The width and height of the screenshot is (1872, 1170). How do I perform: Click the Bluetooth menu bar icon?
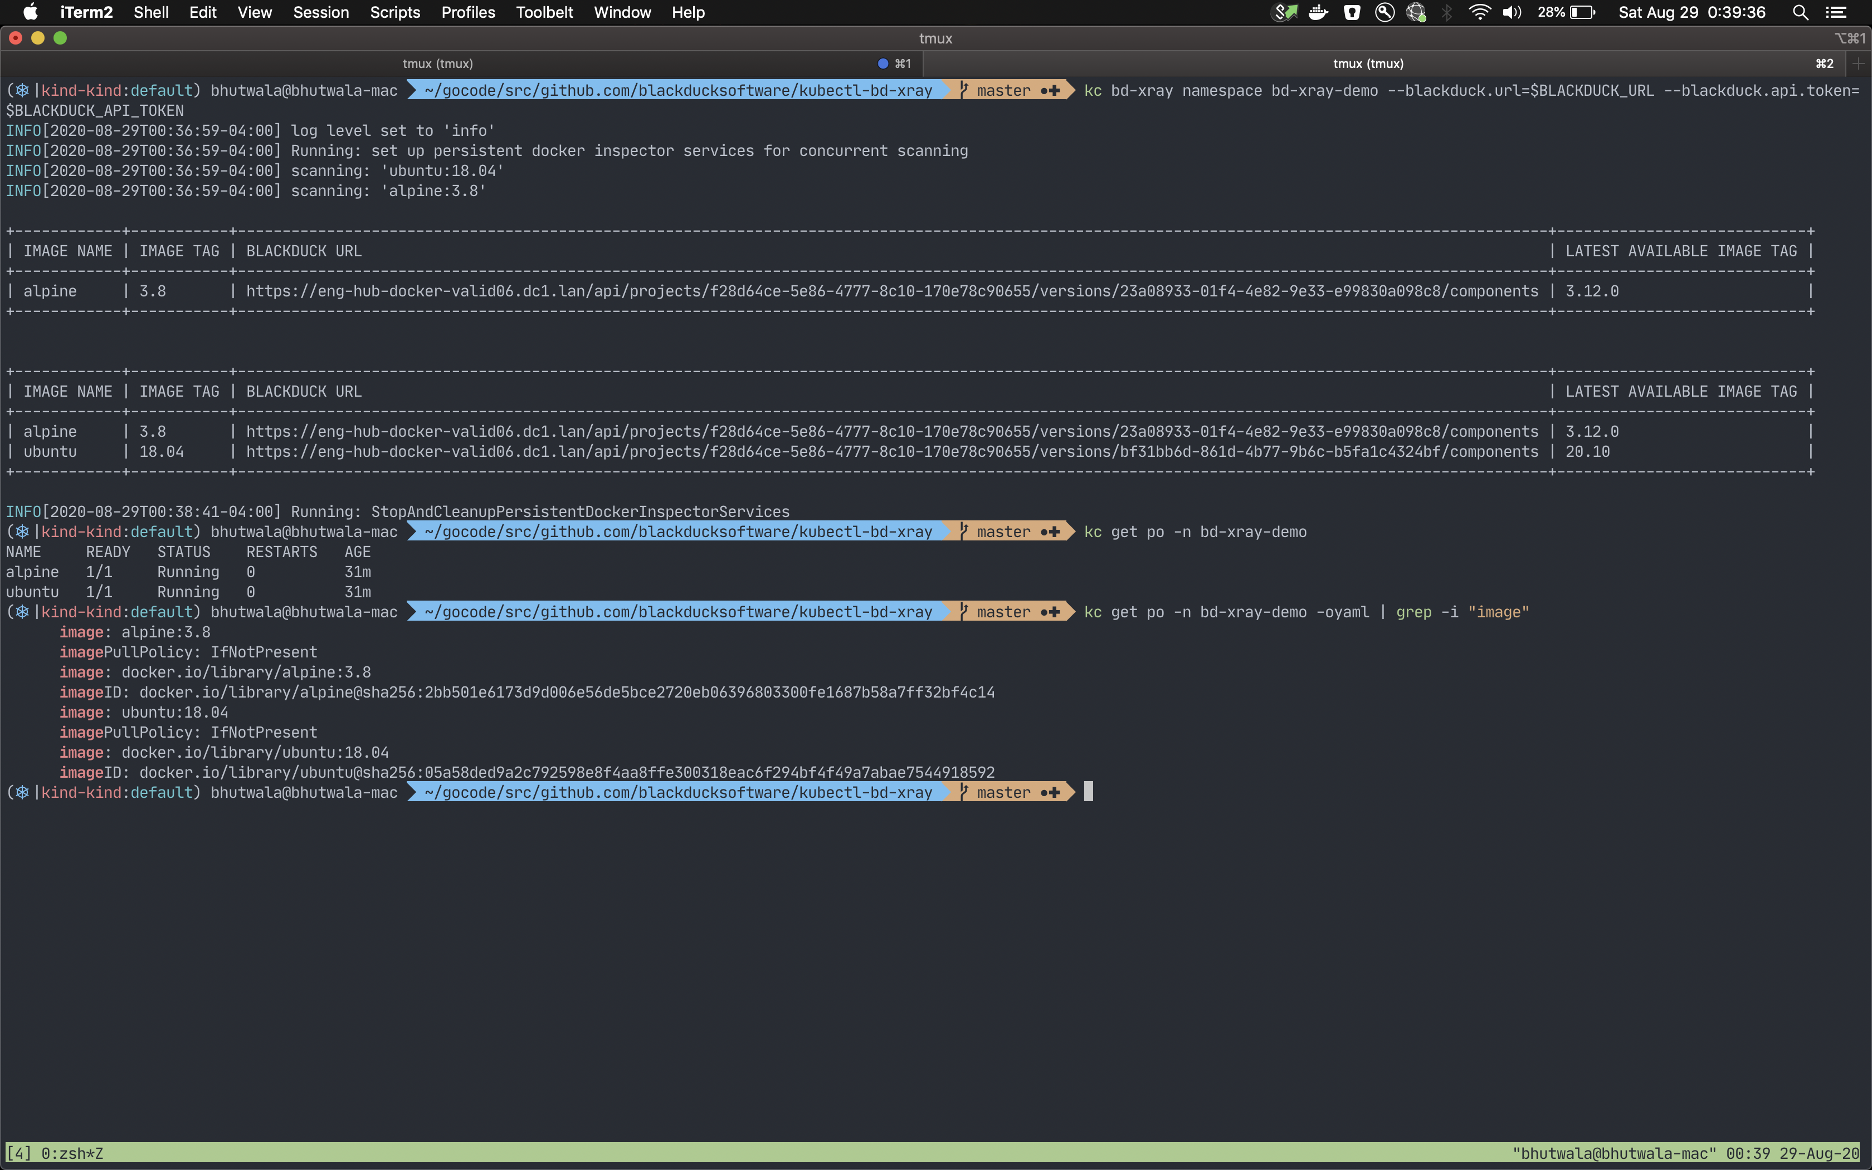(x=1447, y=12)
